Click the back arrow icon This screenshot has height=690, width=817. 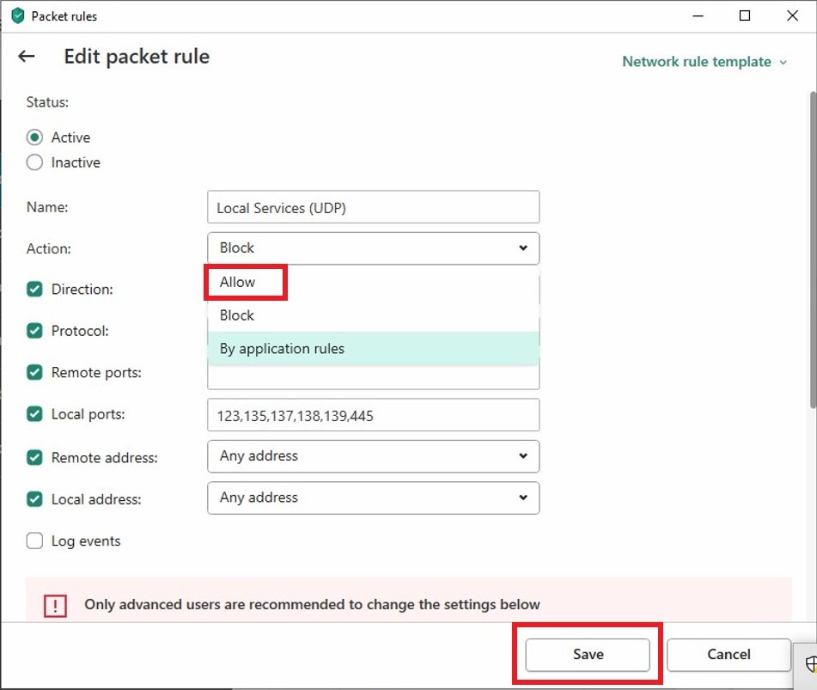click(x=27, y=57)
